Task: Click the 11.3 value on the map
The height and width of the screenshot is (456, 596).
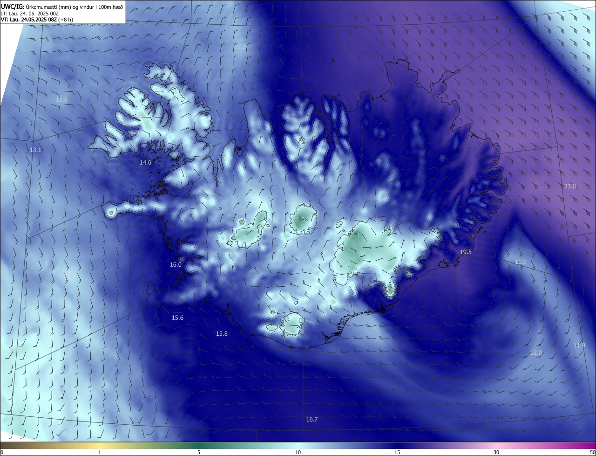Action: pyautogui.click(x=240, y=47)
